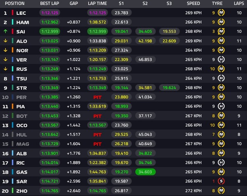Click the GAP column header
This screenshot has width=247, height=196.
[74, 3]
